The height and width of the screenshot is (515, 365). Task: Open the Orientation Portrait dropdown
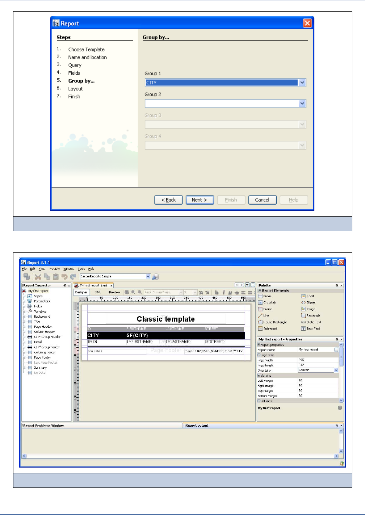tap(336, 370)
